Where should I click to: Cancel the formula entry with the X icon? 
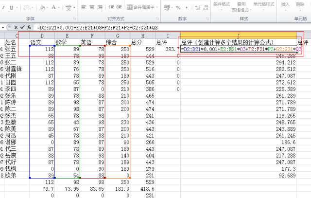point(16,27)
